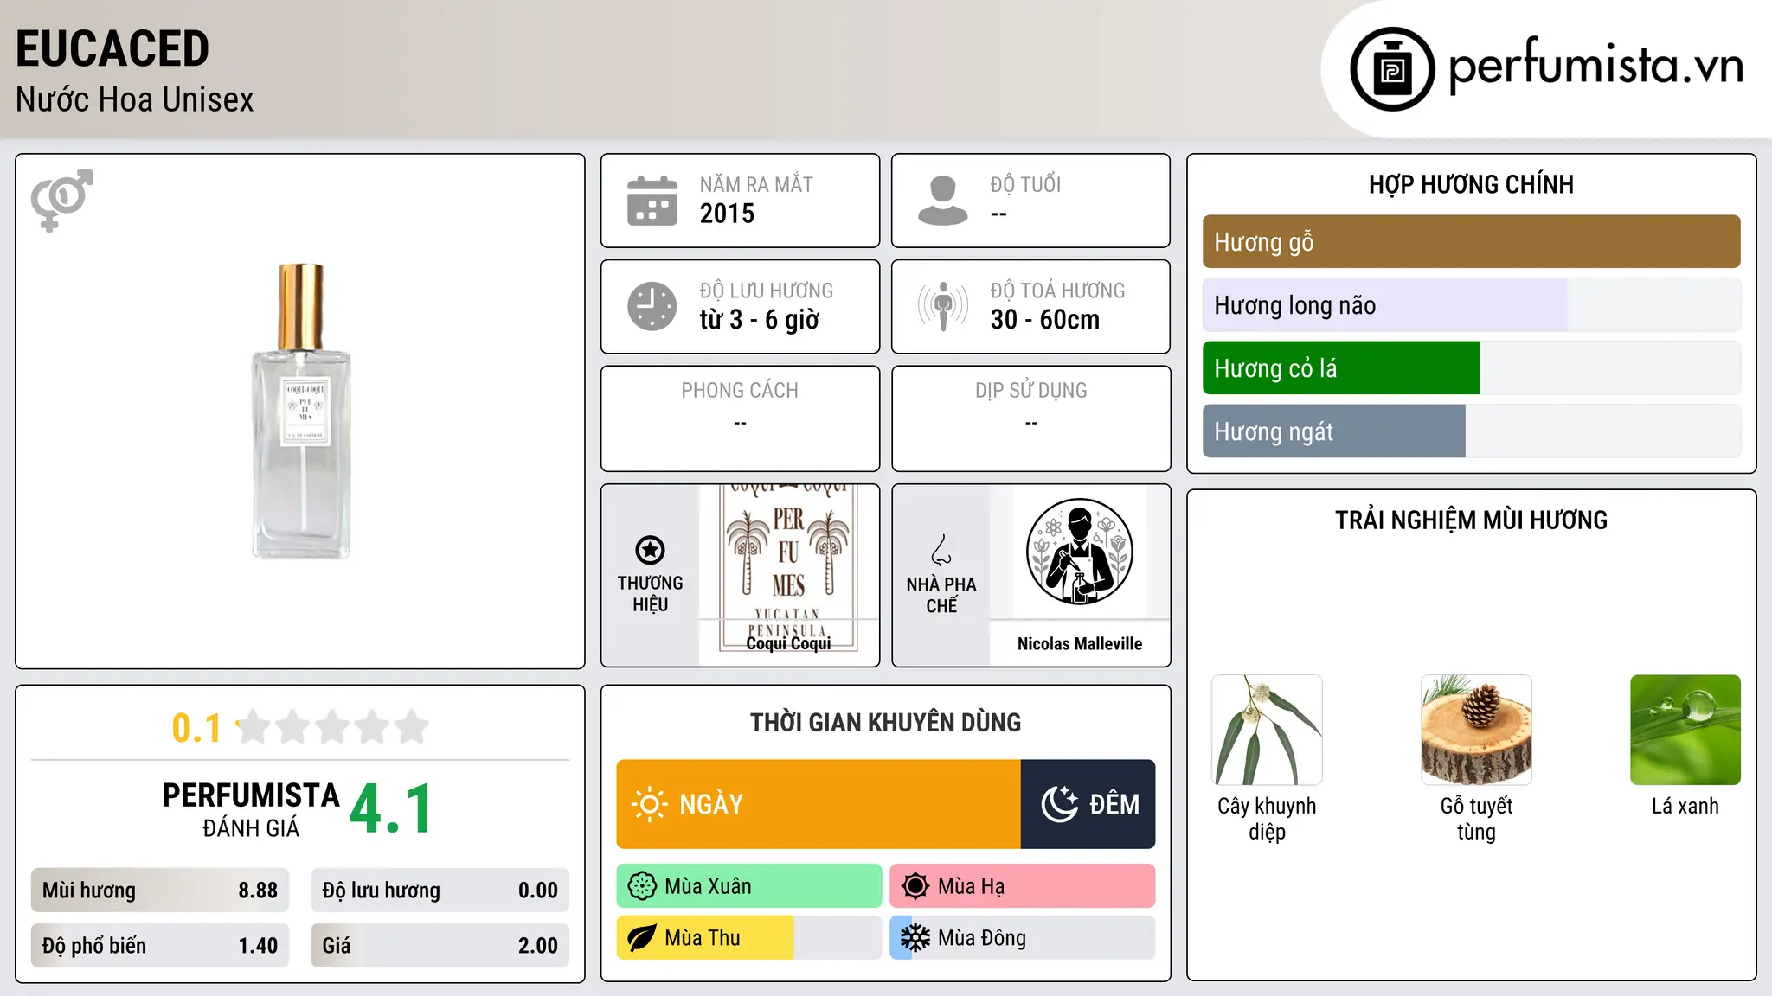Click the release year value 2015
The height and width of the screenshot is (996, 1772).
point(727,214)
